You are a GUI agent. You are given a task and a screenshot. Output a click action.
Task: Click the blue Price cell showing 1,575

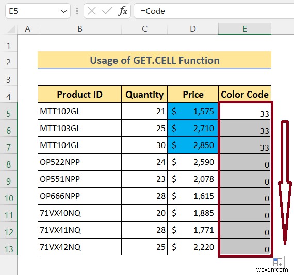[193, 111]
